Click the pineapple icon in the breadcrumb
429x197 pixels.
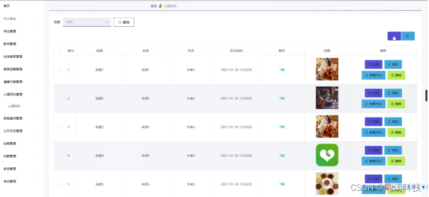160,6
